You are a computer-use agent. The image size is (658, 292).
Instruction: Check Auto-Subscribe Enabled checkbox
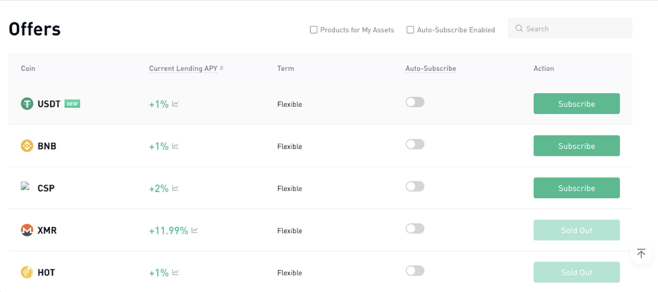410,30
